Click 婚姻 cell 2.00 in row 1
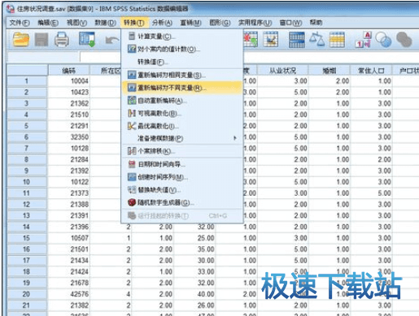The width and height of the screenshot is (419, 316). 330,81
